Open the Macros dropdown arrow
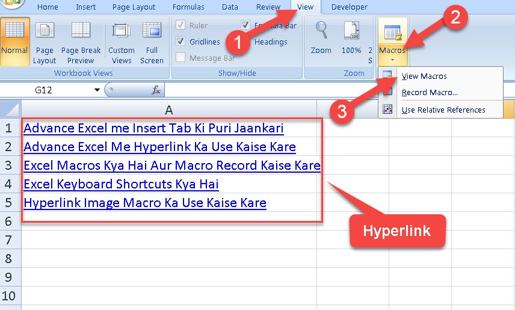Viewport: 515px width, 310px height. coord(392,60)
